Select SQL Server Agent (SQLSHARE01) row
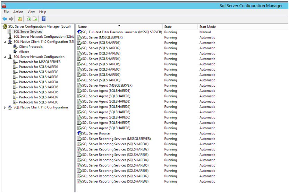Image resolution: width=289 pixels, height=193 pixels. click(x=146, y=91)
